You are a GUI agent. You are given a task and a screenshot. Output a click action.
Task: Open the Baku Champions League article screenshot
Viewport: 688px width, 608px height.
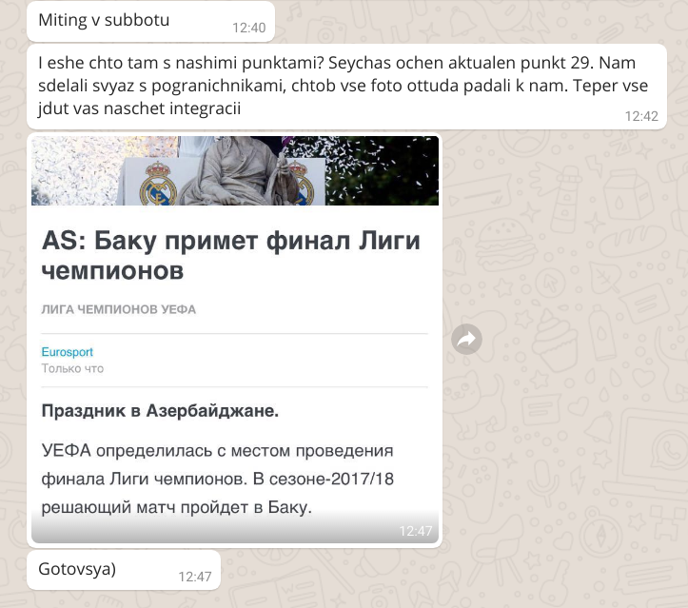click(235, 339)
